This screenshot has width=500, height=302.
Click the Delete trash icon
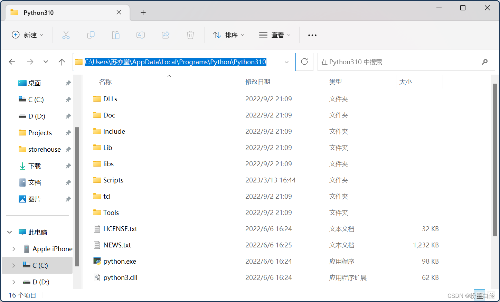point(190,35)
